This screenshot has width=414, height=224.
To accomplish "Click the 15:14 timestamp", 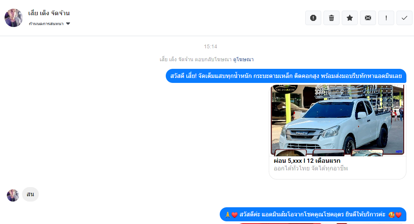I will [x=211, y=46].
